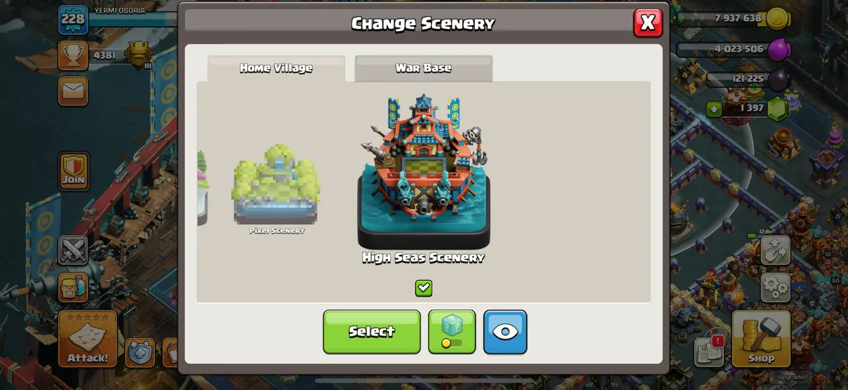Switch to the War Base tab

pyautogui.click(x=423, y=68)
